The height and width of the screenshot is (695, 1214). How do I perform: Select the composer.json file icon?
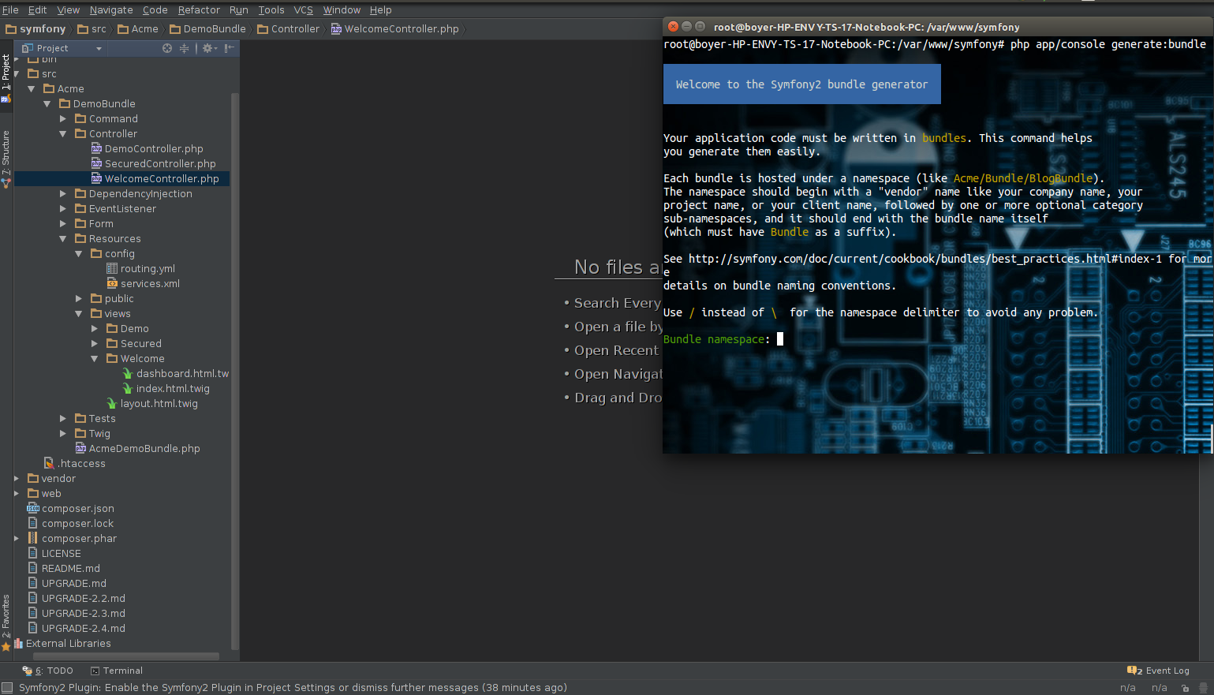(x=33, y=508)
